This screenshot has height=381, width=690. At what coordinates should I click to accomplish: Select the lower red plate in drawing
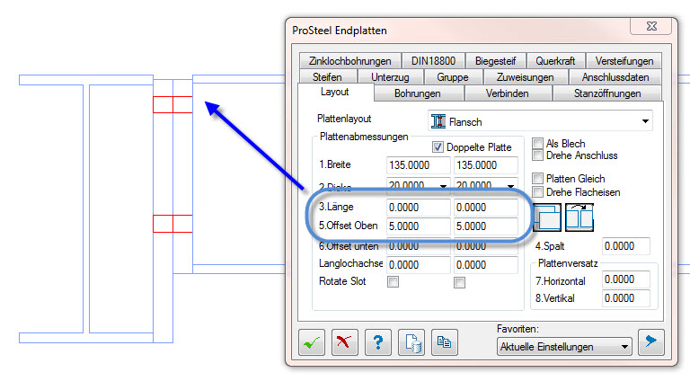pyautogui.click(x=172, y=224)
